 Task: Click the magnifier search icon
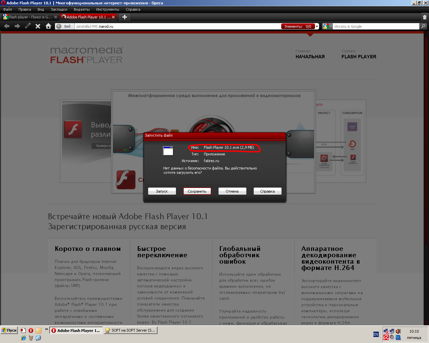point(423,26)
